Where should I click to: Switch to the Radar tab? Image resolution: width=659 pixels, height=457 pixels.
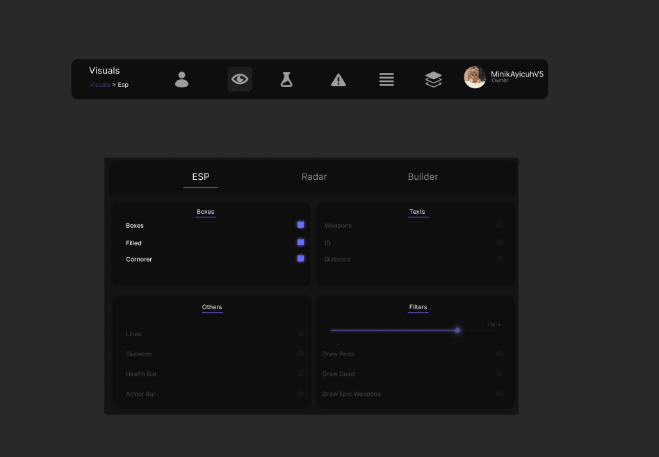coord(314,177)
